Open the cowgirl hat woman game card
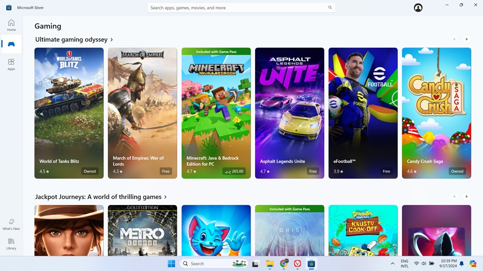The height and width of the screenshot is (271, 483). [69, 230]
